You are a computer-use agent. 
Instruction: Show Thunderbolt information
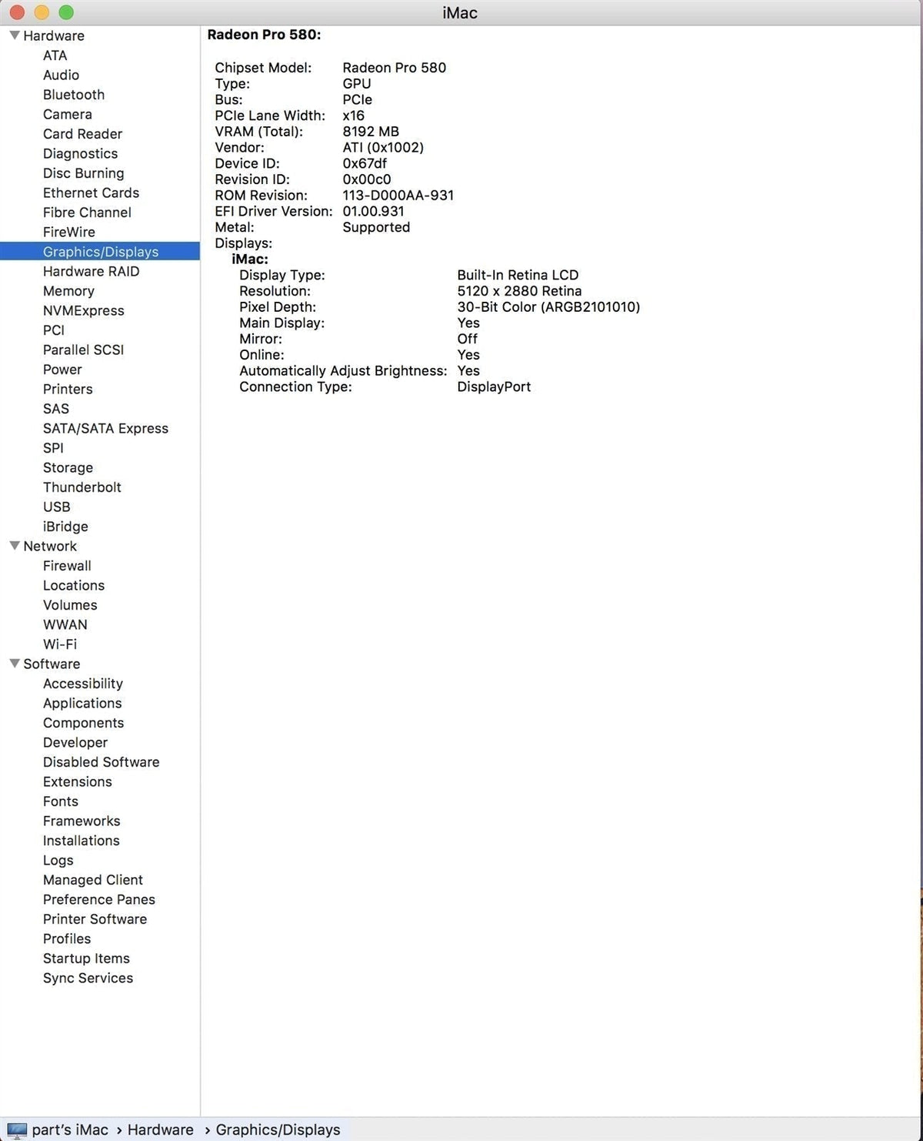pyautogui.click(x=82, y=487)
